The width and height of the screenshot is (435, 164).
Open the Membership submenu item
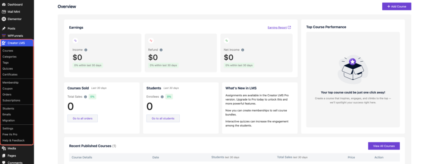coord(11,82)
